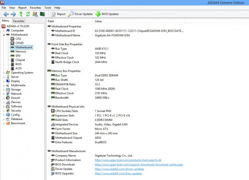Screen dimensions: 249x180
Task: Open BIOS Updates from toolbar
Action: [x=107, y=14]
